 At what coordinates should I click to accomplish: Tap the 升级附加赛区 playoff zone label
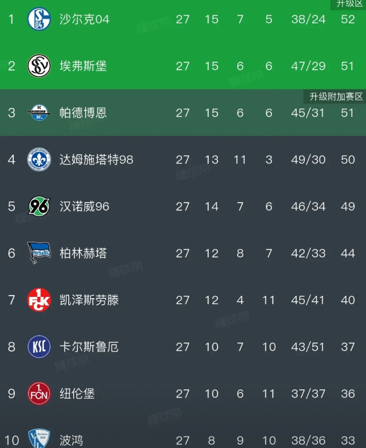click(x=336, y=96)
